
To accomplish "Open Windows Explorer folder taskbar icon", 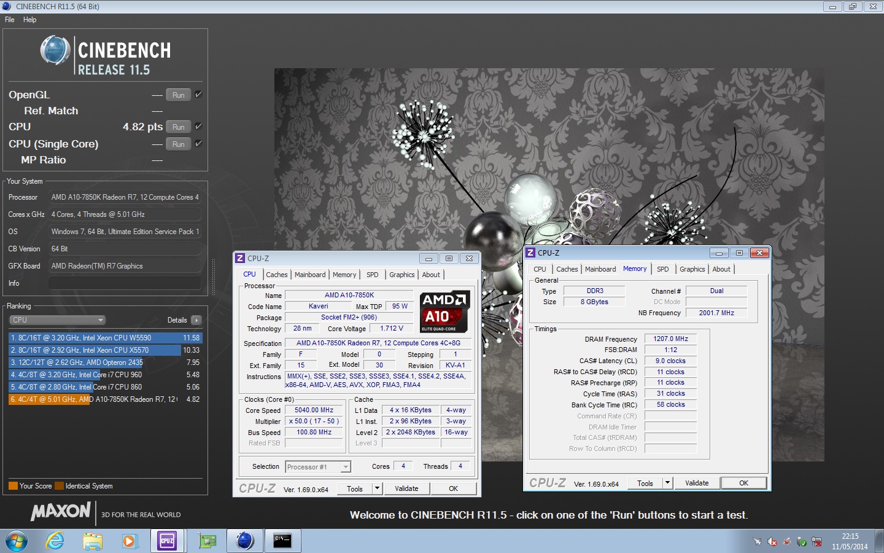I will tap(93, 541).
